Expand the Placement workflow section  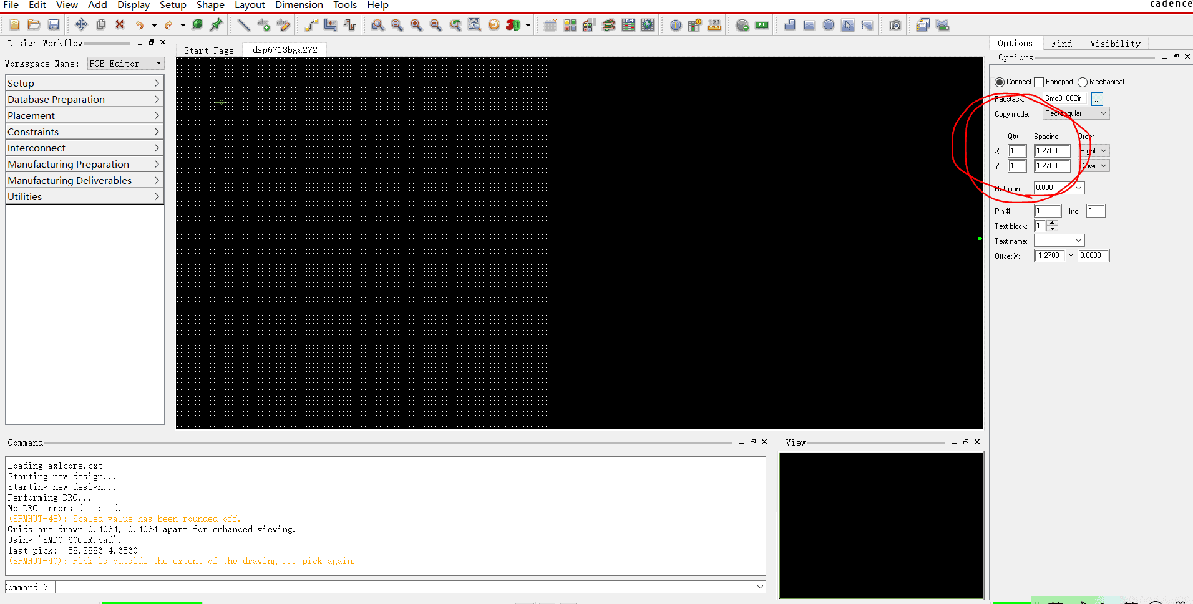tap(84, 115)
